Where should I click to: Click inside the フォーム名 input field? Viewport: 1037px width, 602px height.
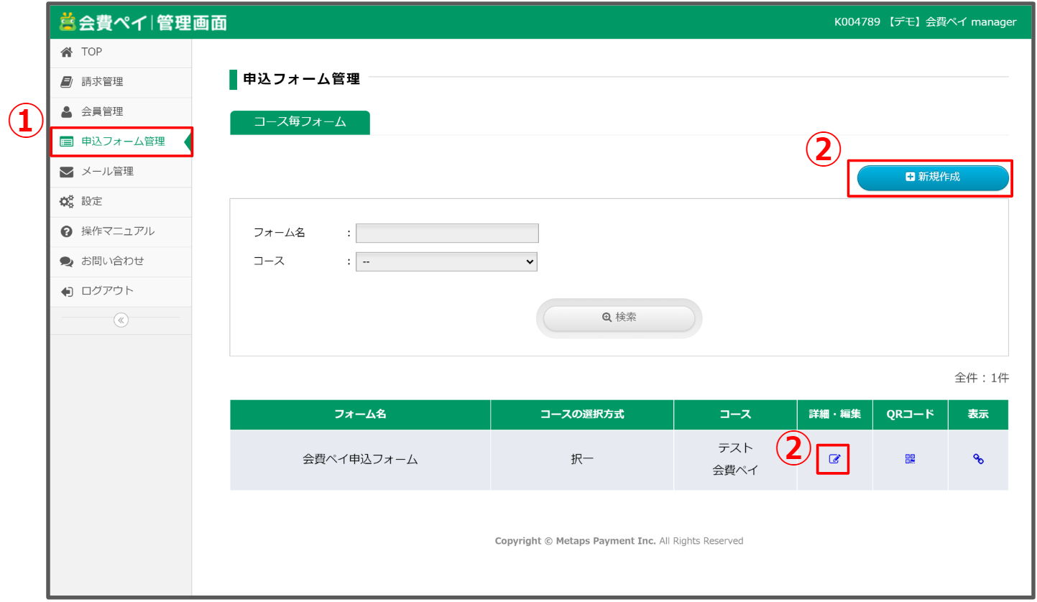click(x=446, y=233)
